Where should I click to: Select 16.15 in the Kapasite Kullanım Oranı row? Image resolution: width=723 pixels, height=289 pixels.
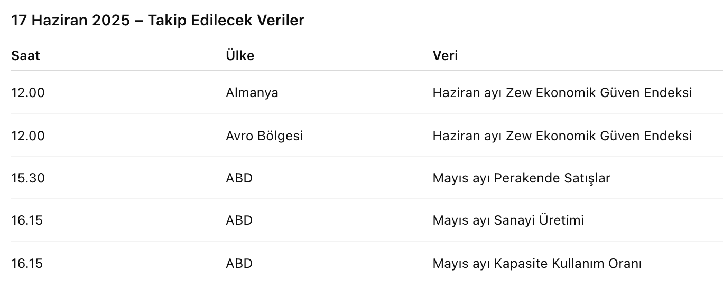point(27,263)
